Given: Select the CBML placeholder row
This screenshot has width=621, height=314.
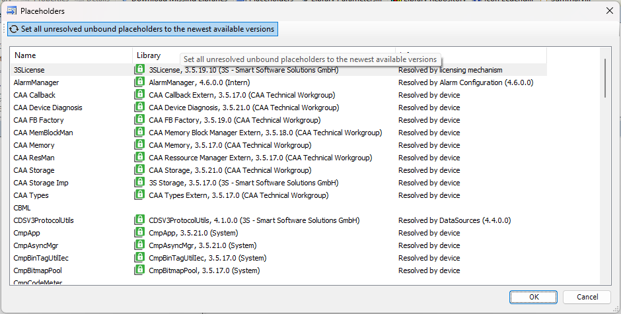Looking at the screenshot, I should click(22, 208).
